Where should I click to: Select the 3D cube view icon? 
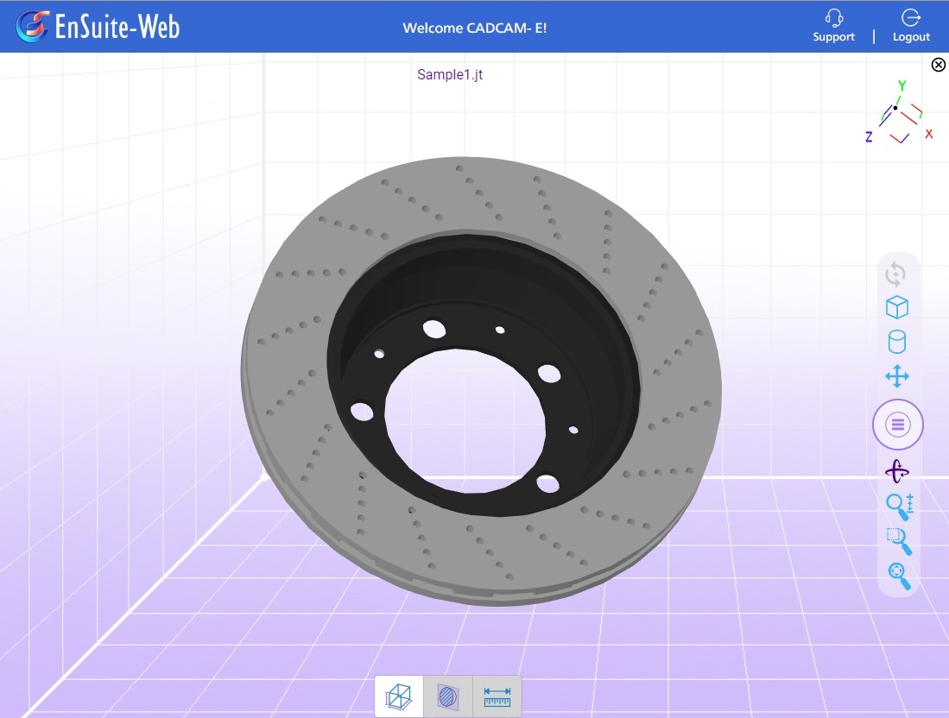pyautogui.click(x=897, y=307)
